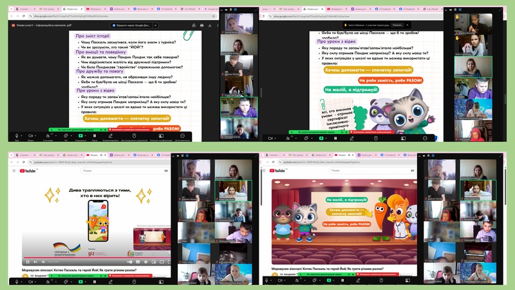Click the YouTube logo, 'Дива трапляються' capture
Viewport: 515px width, 290px height.
click(28, 171)
